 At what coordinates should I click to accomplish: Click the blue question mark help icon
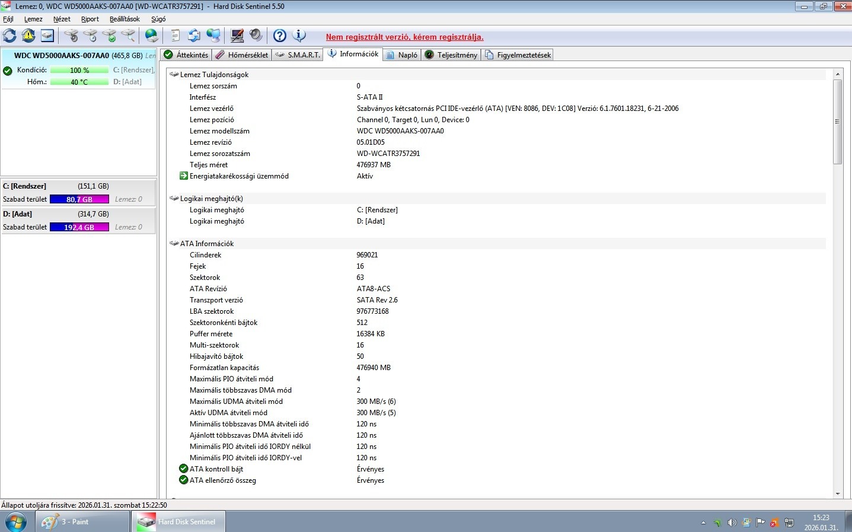[280, 36]
